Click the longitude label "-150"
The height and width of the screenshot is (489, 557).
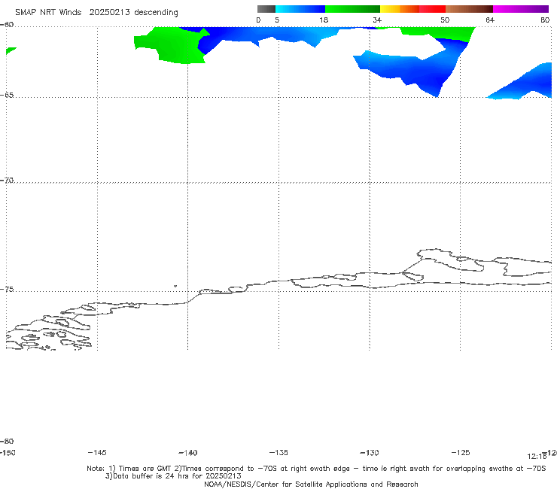pyautogui.click(x=8, y=452)
